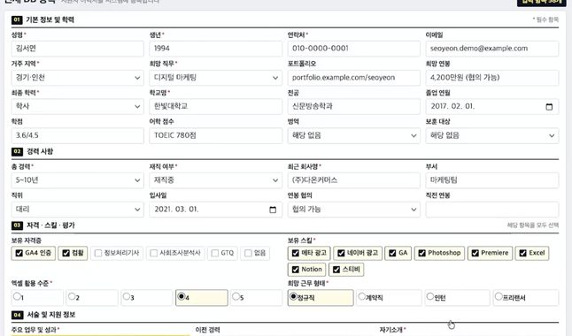The width and height of the screenshot is (572, 336).
Task: Toggle the GA skill checkbox
Action: [392, 253]
